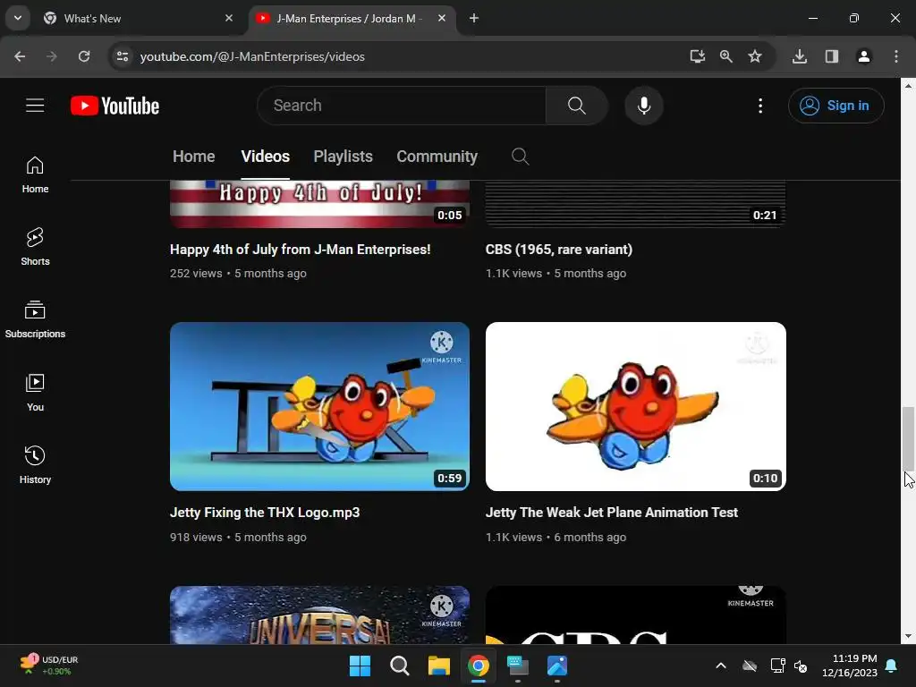This screenshot has width=916, height=687.
Task: Open File Explorer from taskbar
Action: [438, 666]
